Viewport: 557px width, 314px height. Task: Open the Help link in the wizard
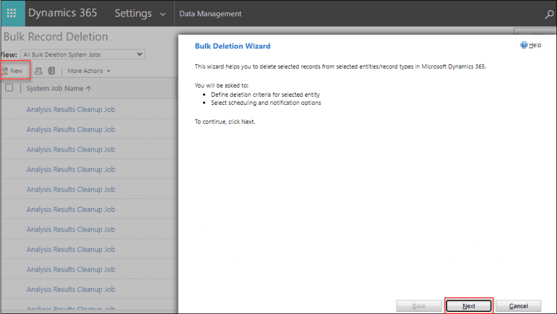(x=535, y=45)
